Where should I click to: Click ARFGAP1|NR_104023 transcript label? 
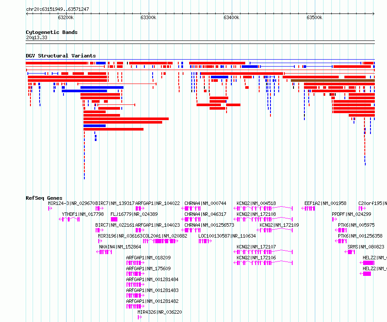tap(157, 225)
